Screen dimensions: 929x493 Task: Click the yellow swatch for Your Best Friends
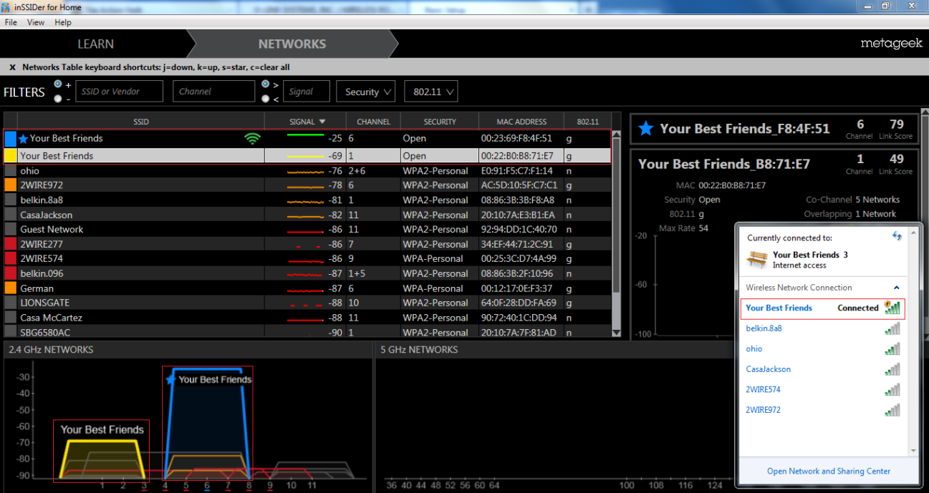point(10,155)
